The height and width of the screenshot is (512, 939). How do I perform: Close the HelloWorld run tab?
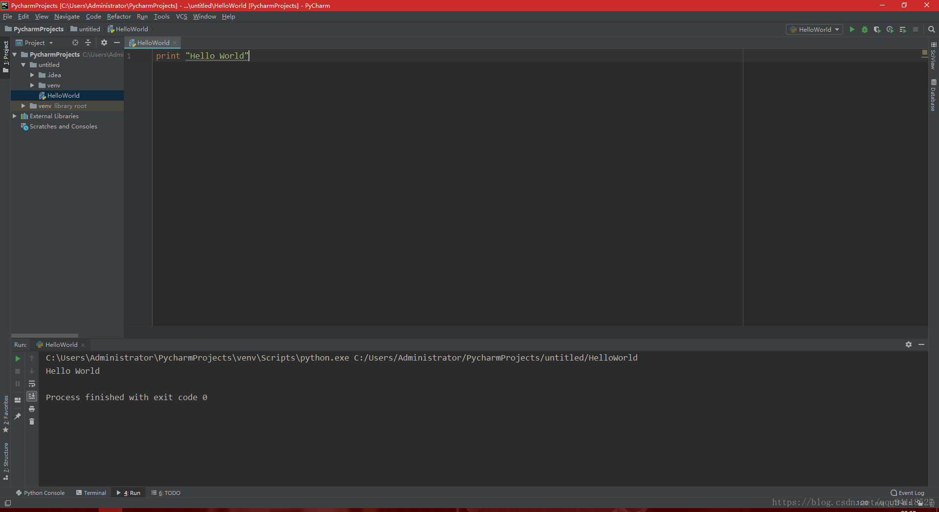click(83, 345)
